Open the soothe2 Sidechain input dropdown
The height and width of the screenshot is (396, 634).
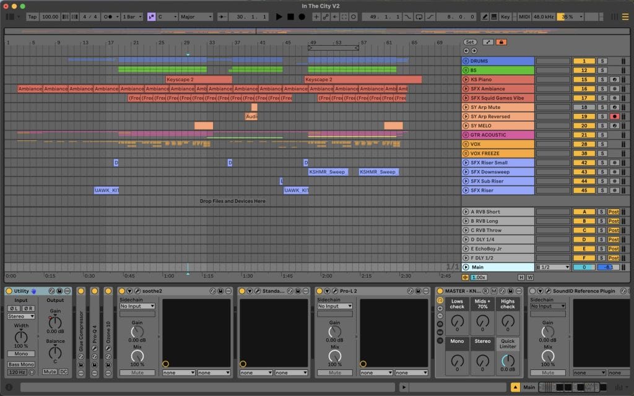137,306
